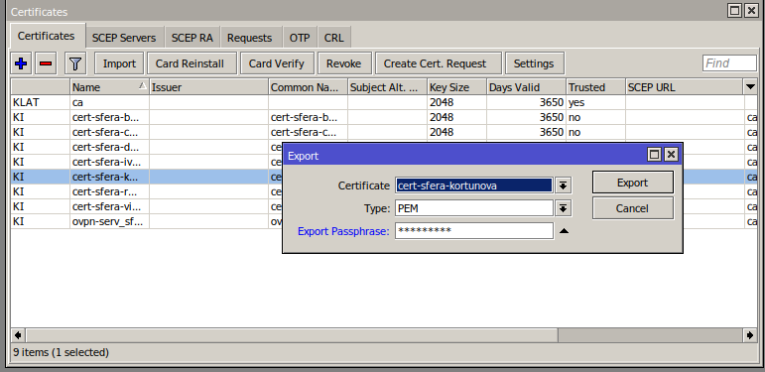The width and height of the screenshot is (765, 372).
Task: Open the OTP tab
Action: tap(300, 38)
